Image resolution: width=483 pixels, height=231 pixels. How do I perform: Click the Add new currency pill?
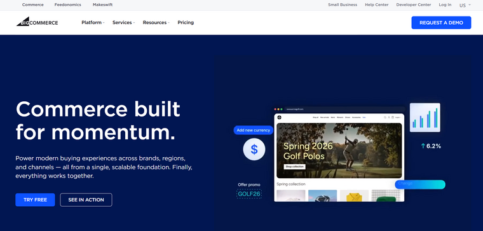point(253,130)
